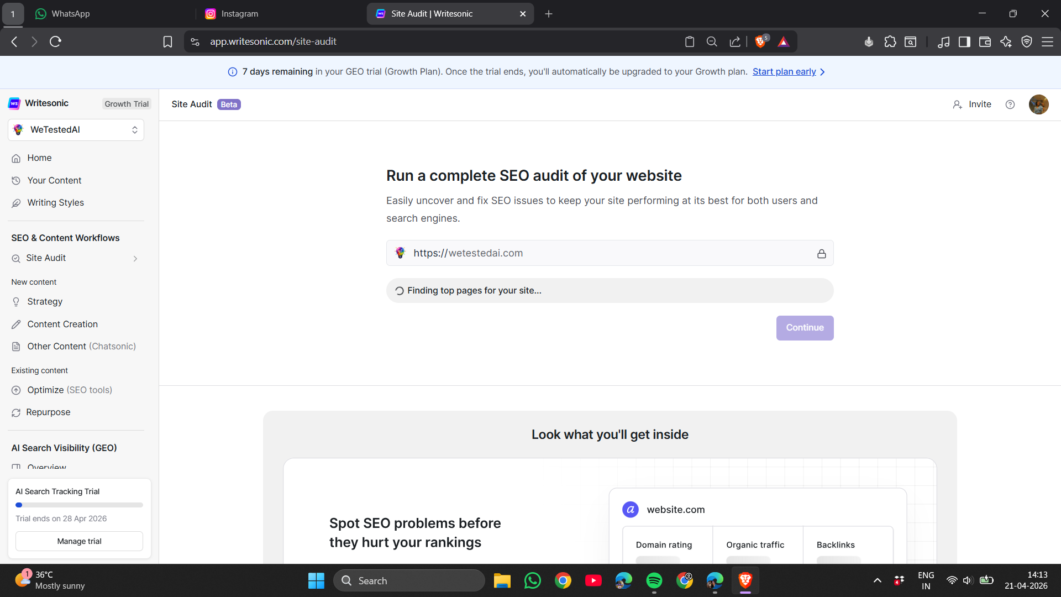This screenshot has width=1061, height=597.
Task: Click the Brave Shields lion icon
Action: [760, 41]
